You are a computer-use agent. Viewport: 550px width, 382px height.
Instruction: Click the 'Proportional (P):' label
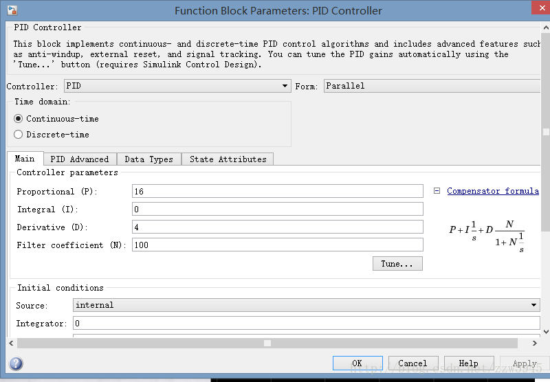point(57,192)
